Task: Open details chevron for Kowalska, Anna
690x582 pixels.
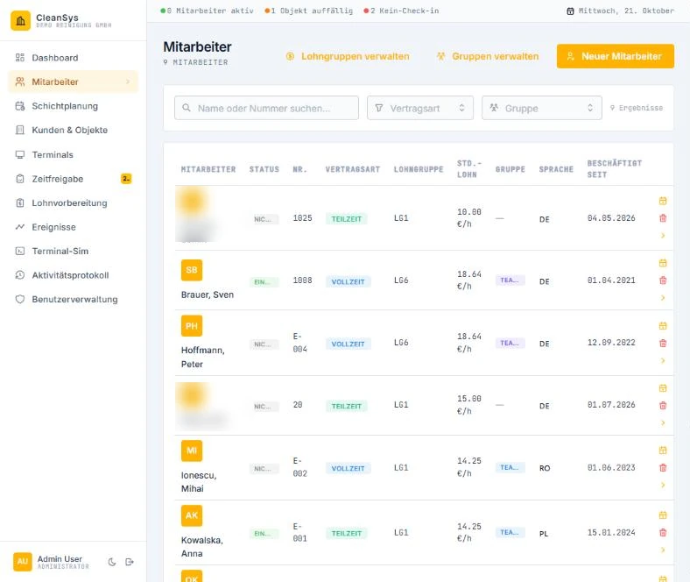Action: [663, 550]
